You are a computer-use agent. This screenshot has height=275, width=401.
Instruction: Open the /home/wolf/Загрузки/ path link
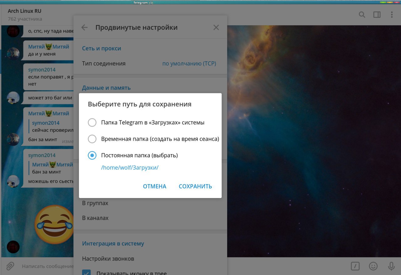point(130,168)
